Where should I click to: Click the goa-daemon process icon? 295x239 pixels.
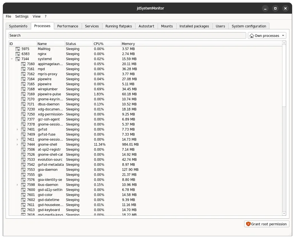[23, 170]
